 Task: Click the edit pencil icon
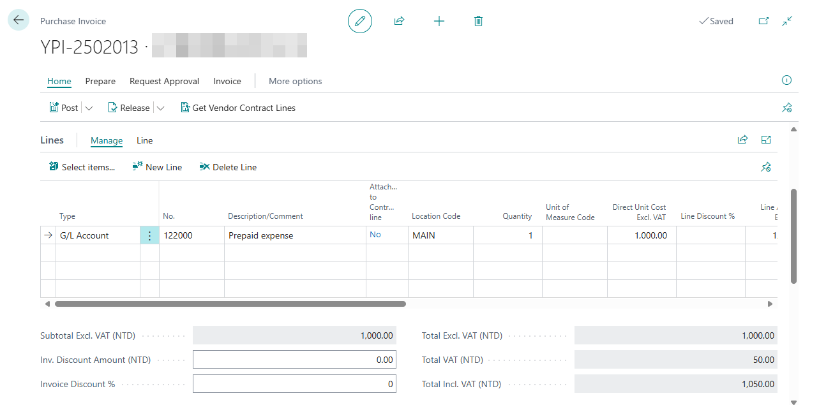coord(360,21)
